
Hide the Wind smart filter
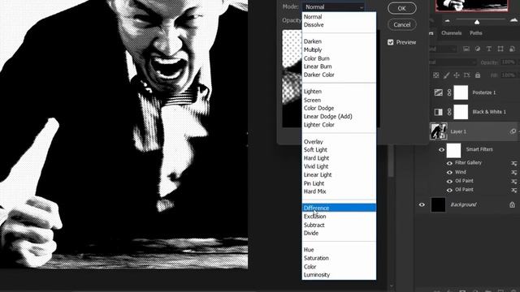(449, 173)
